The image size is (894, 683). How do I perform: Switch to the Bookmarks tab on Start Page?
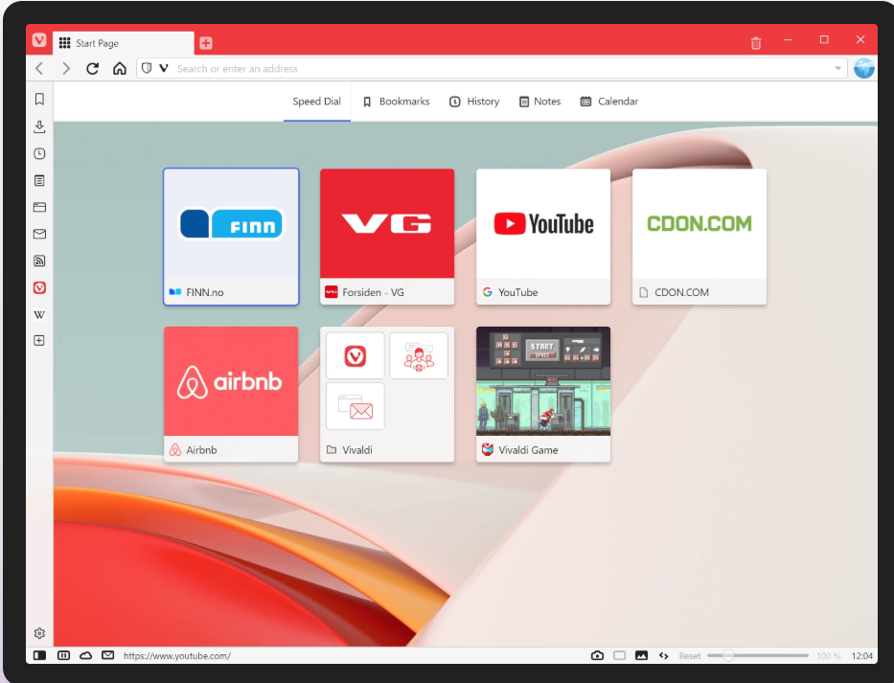(x=397, y=102)
